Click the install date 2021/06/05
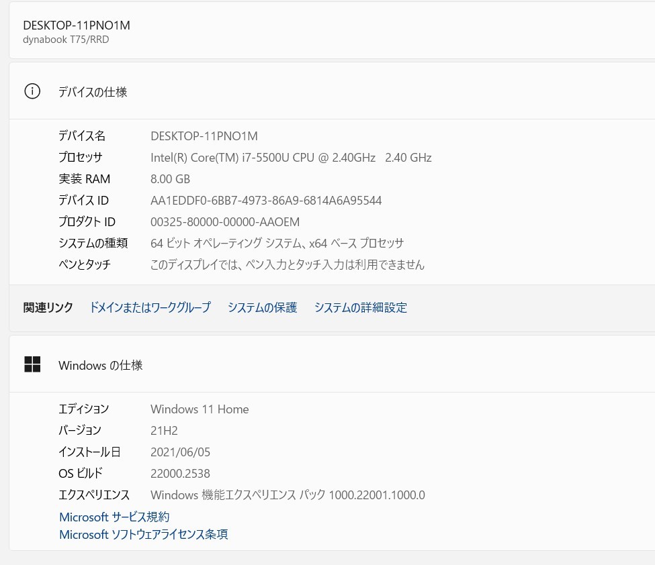The image size is (655, 565). 180,452
